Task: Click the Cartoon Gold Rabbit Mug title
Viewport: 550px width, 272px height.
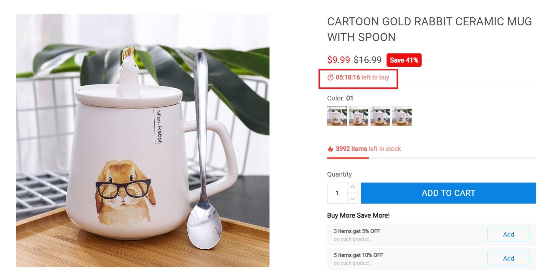Action: click(x=429, y=29)
